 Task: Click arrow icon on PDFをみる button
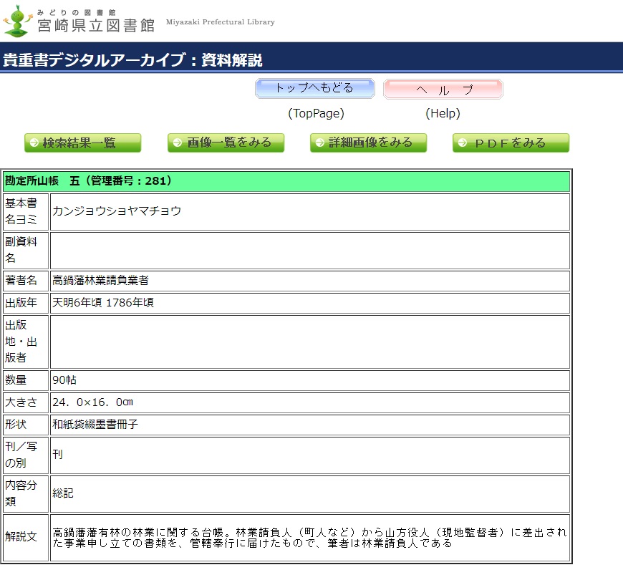point(463,142)
